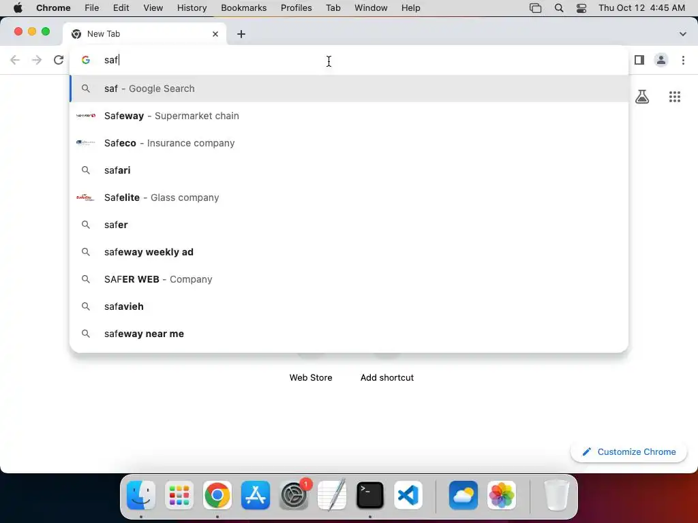Screen dimensions: 698x523
Task: Select the safavieh suggestion
Action: pyautogui.click(x=349, y=306)
